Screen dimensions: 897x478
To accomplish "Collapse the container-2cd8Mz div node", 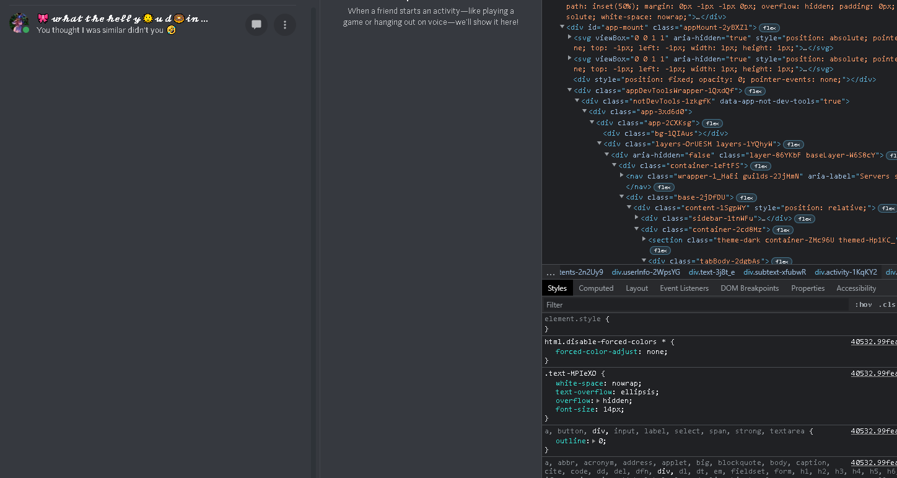I will (636, 229).
